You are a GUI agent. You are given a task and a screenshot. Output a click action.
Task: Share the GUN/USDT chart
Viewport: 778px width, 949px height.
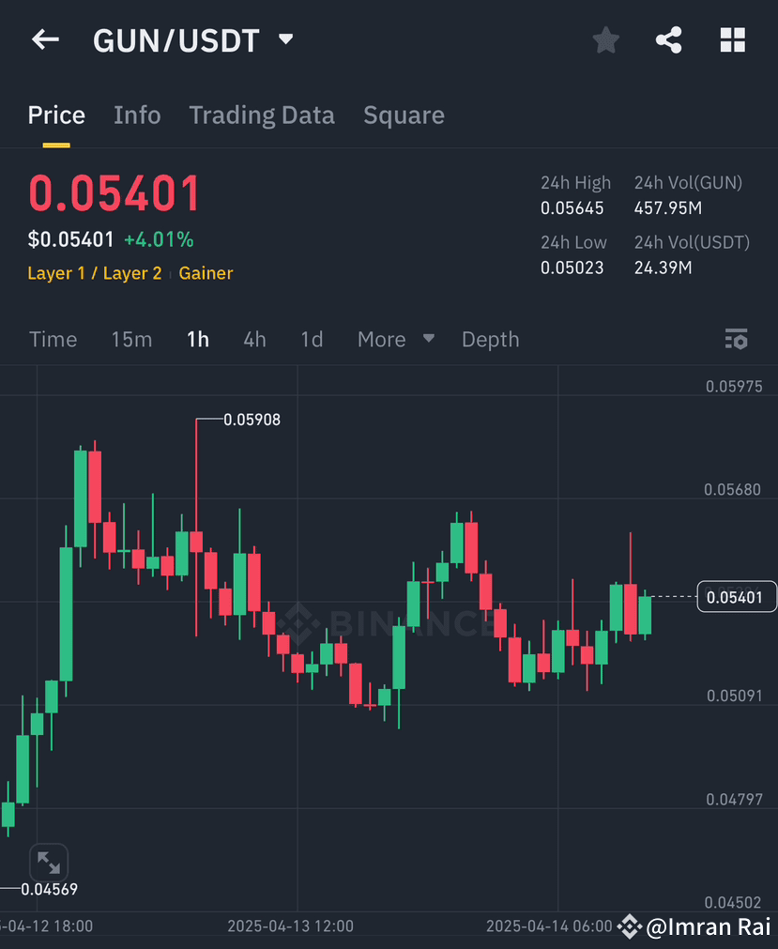click(668, 39)
